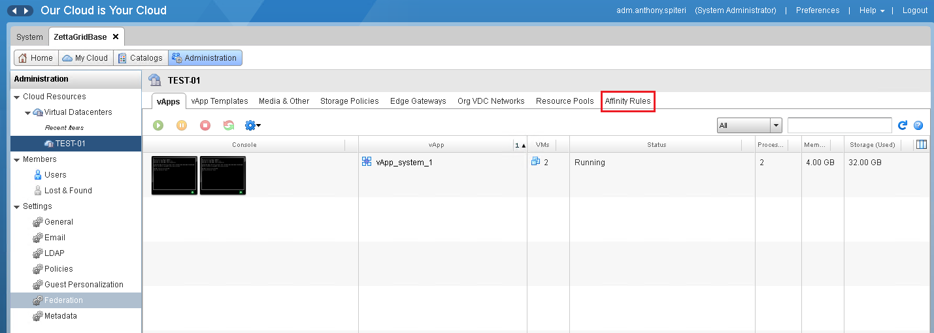The height and width of the screenshot is (333, 934).
Task: Select the vApps tab
Action: point(169,101)
